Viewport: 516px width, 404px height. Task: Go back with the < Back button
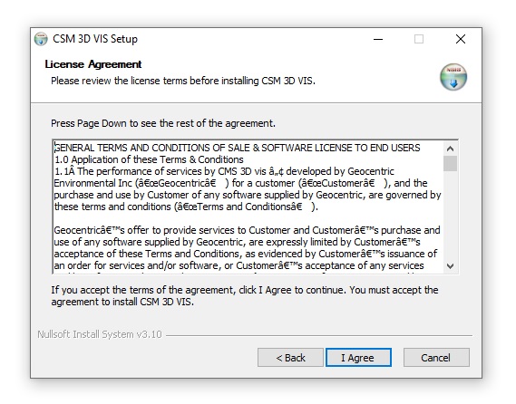(x=290, y=357)
